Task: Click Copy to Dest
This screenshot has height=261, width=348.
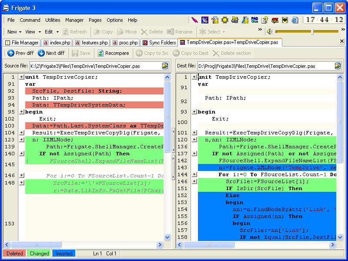Action: coord(191,53)
